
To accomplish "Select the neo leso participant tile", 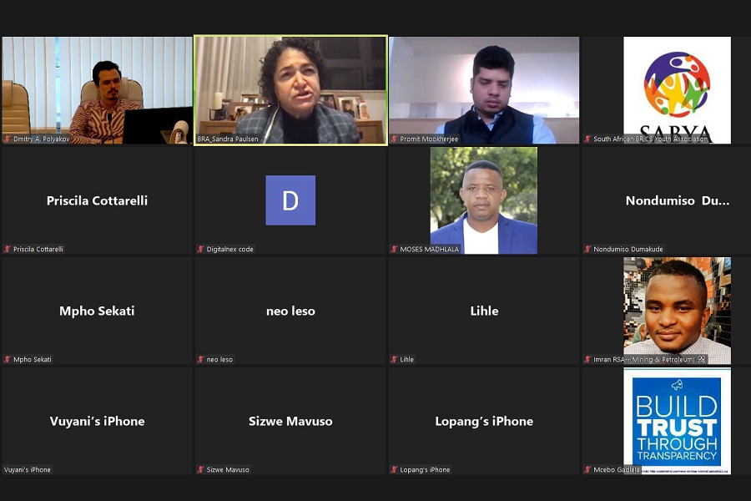I will click(x=290, y=311).
